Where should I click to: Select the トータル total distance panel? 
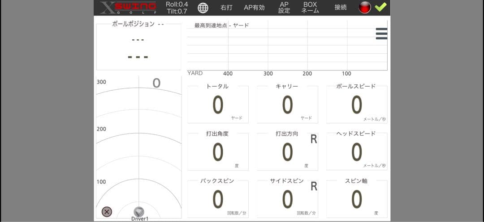[218, 103]
